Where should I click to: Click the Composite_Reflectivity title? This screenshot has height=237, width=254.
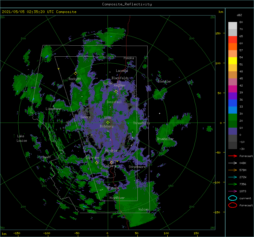tap(127, 4)
